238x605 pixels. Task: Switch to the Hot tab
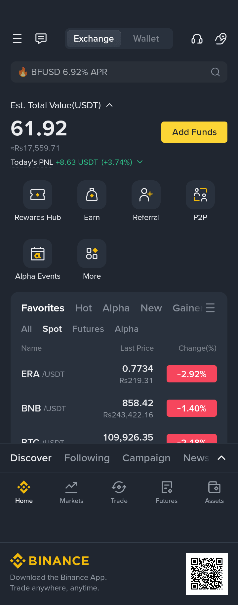click(83, 308)
